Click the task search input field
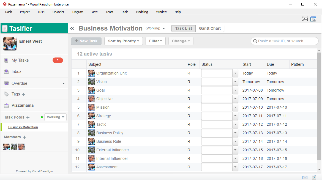The height and width of the screenshot is (181, 322). click(x=285, y=41)
